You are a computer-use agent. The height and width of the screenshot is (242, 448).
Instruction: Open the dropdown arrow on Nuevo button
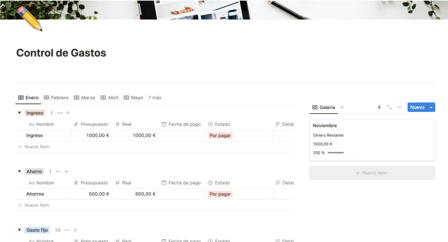pos(431,107)
